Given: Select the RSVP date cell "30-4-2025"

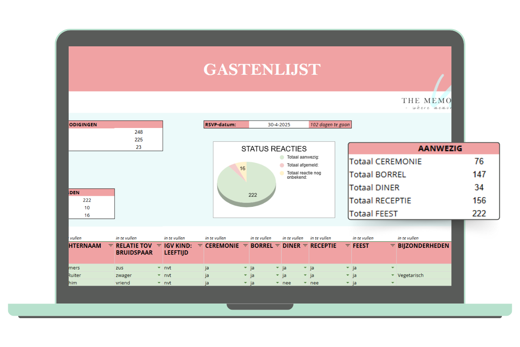Looking at the screenshot, I should 279,125.
